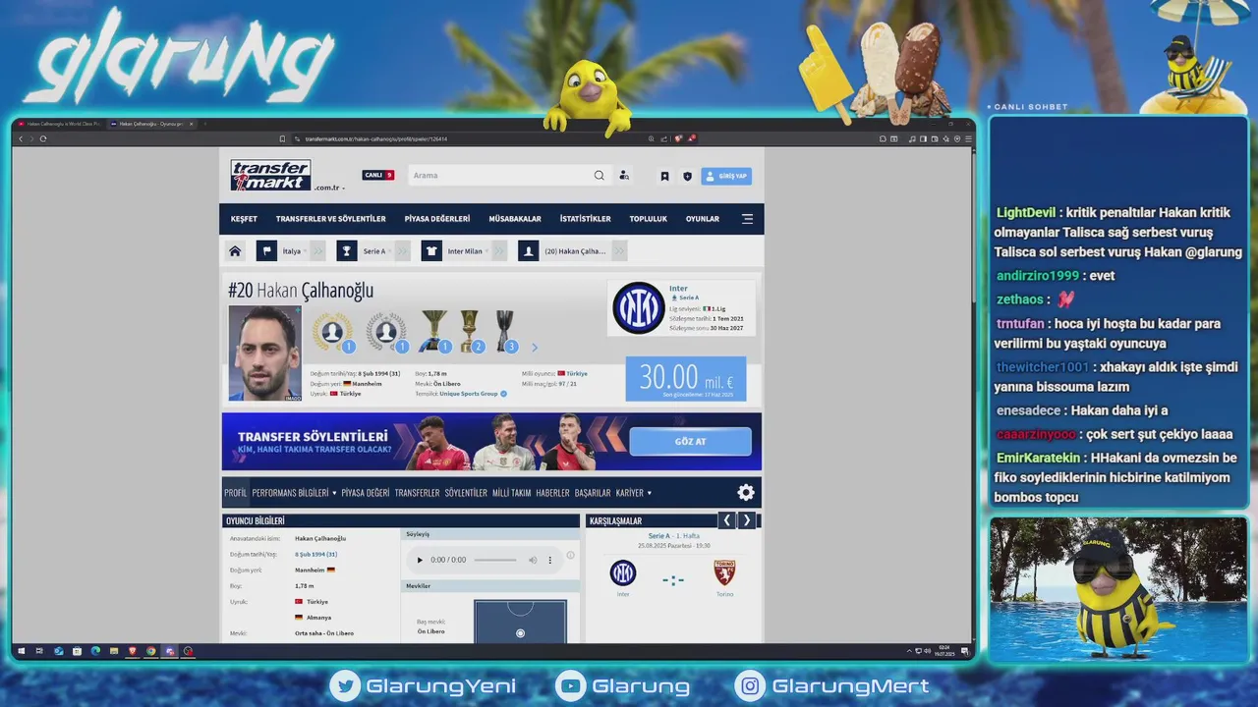This screenshot has width=1258, height=707.
Task: Open the MÜSABAKALAR menu
Action: (x=515, y=219)
